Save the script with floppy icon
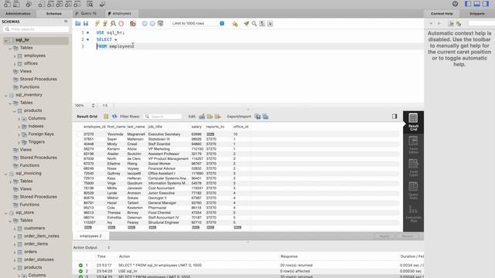 coord(86,23)
